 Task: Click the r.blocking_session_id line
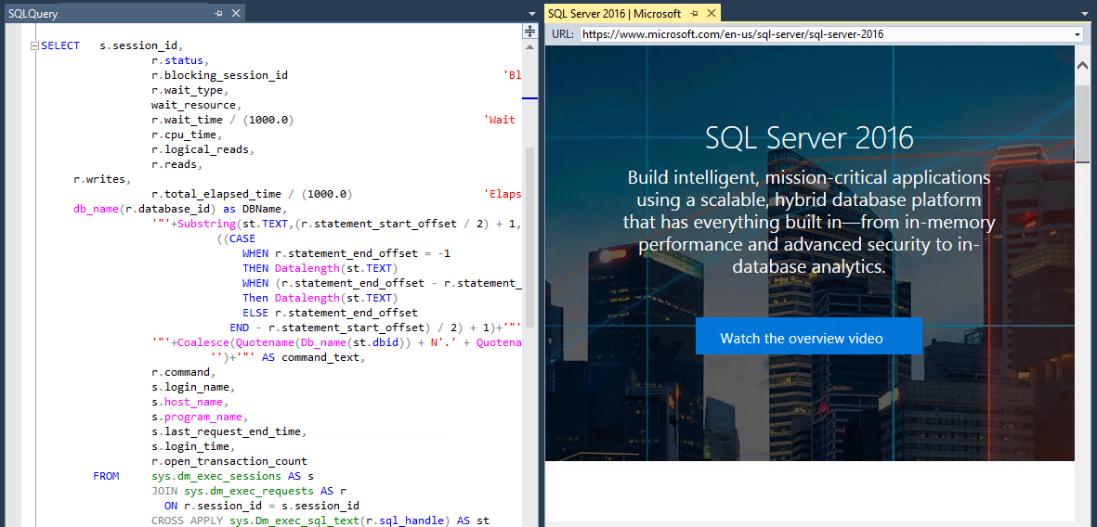219,75
